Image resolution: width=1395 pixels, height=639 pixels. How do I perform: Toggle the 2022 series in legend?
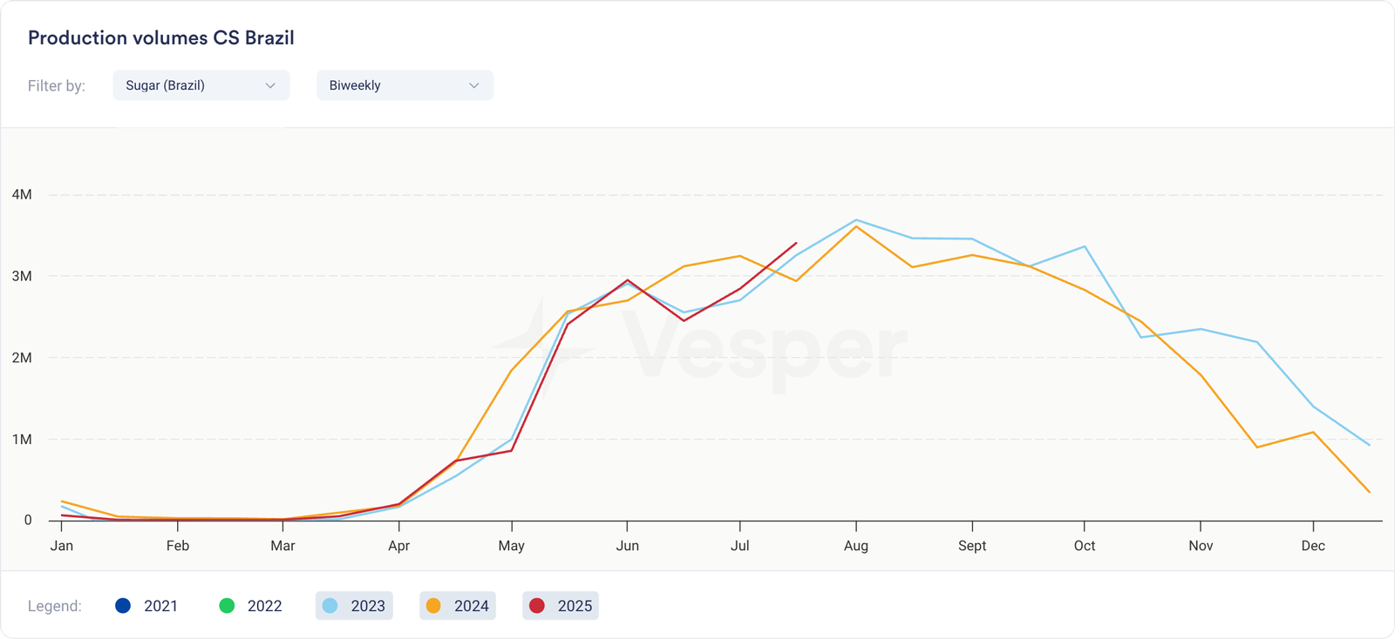tap(250, 606)
